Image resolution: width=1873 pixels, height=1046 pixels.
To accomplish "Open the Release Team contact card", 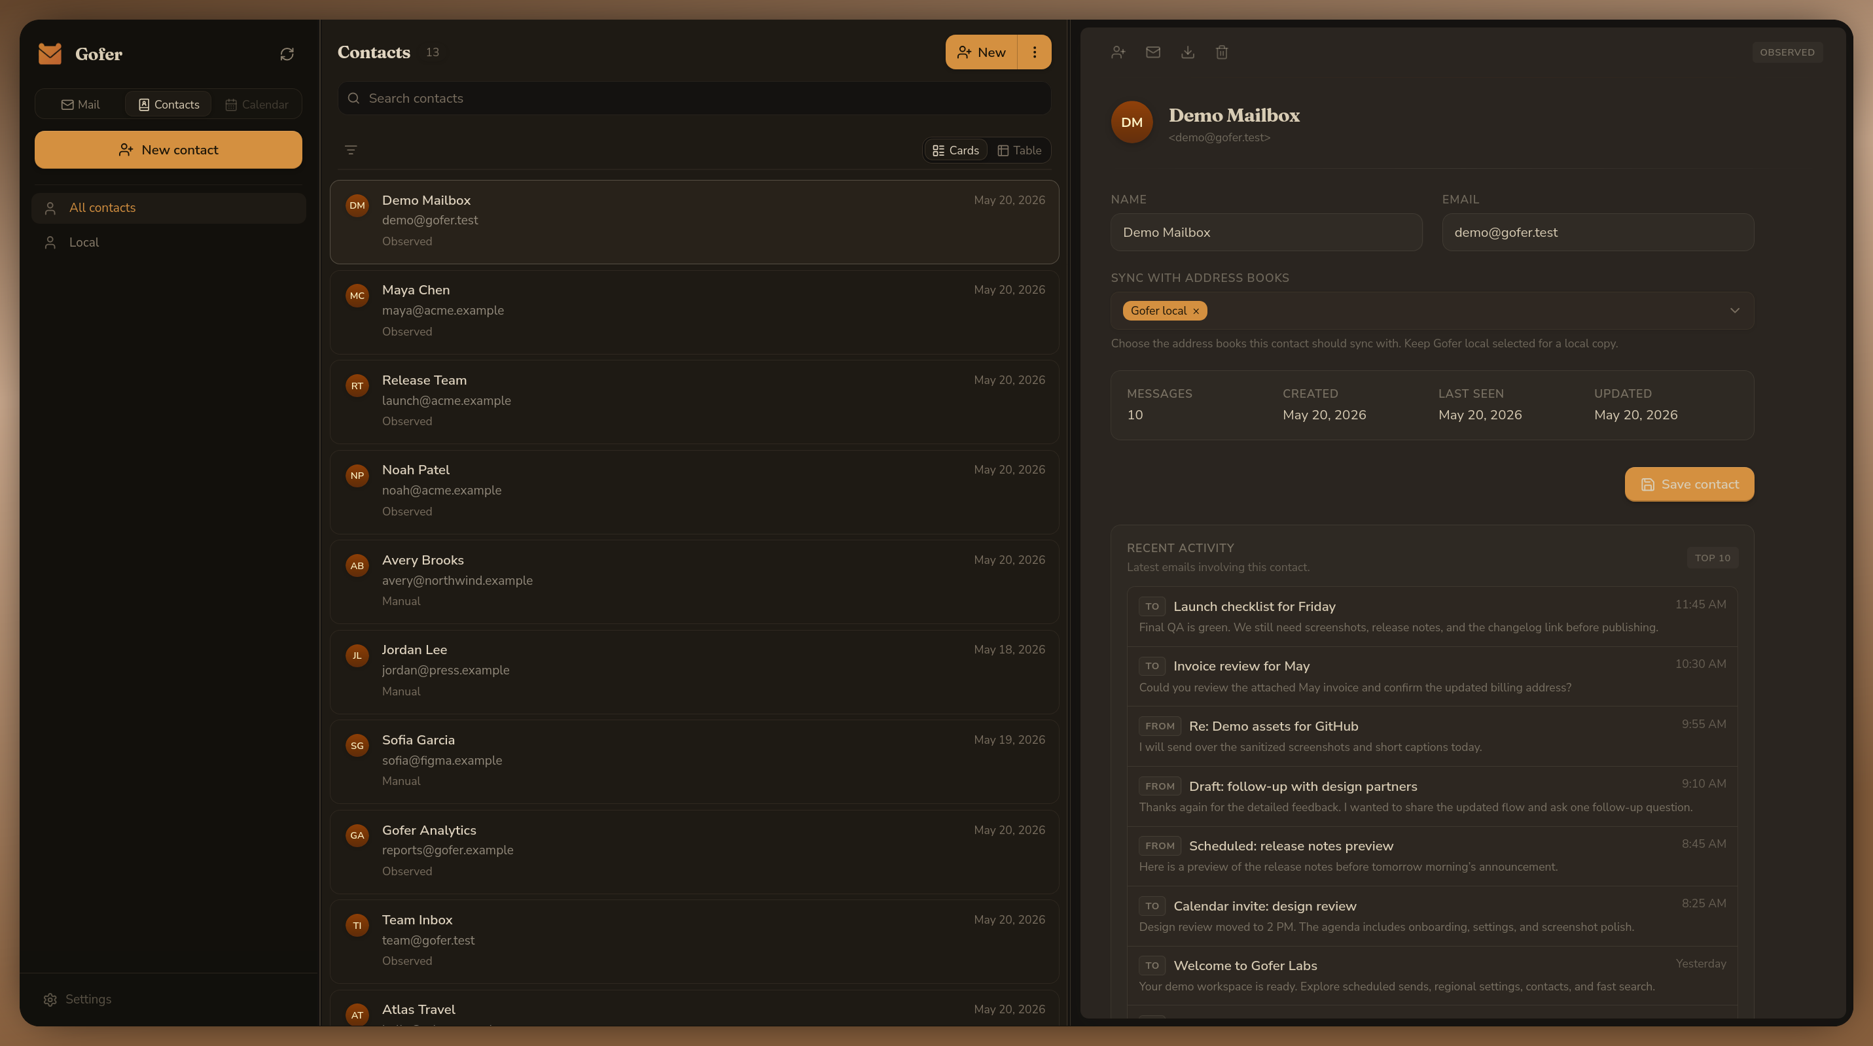I will (x=694, y=402).
